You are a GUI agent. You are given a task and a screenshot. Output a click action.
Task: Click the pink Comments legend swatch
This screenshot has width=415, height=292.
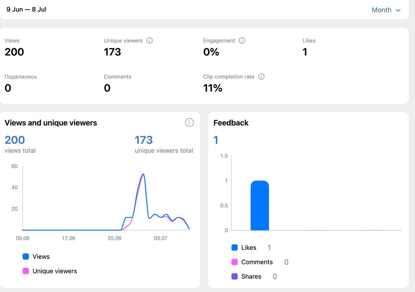pyautogui.click(x=234, y=262)
